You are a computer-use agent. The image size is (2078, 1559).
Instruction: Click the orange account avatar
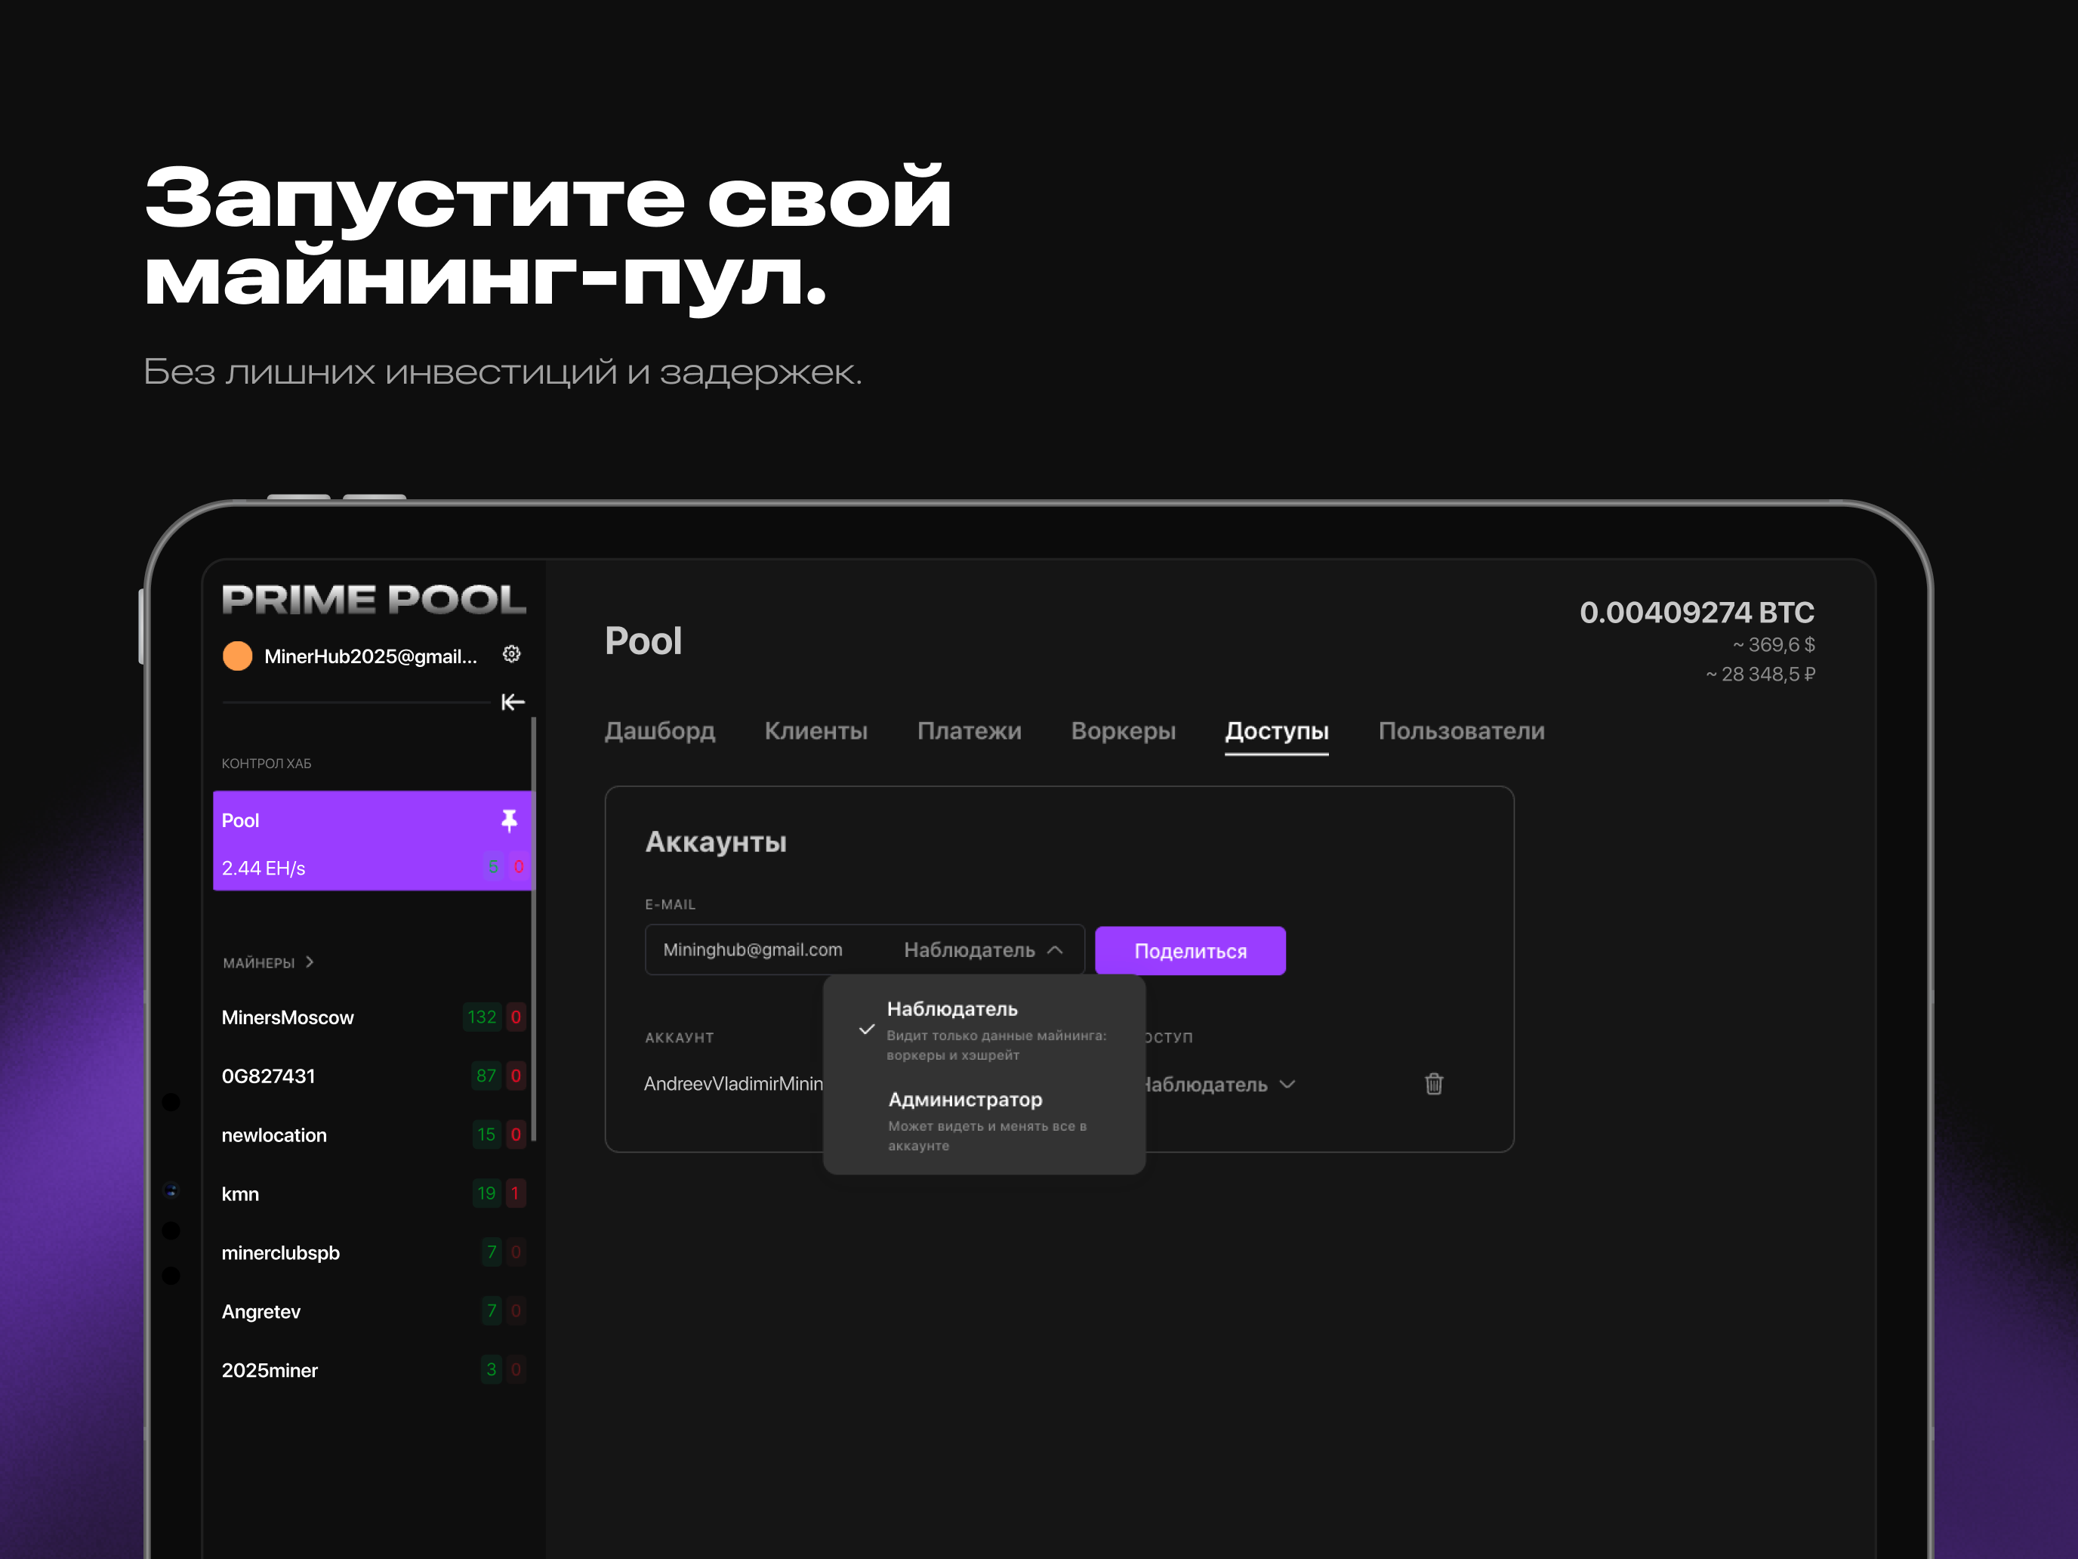point(238,656)
